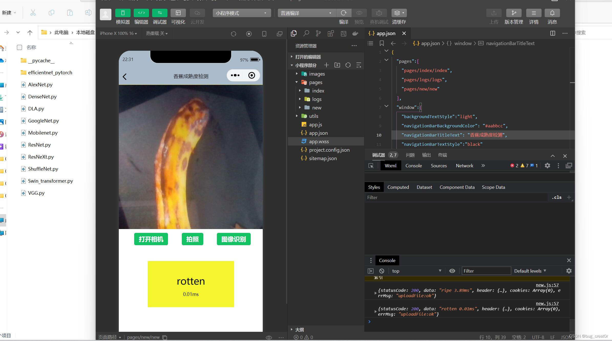Screen dimensions: 612x341
Task: Click the 图像识别 (Image Recognition) button
Action: point(233,239)
